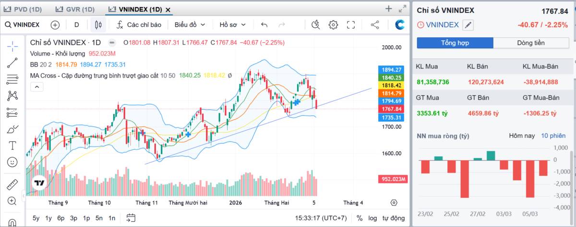Search symbol using the VNINDEX search box
The image size is (576, 227).
pyautogui.click(x=23, y=25)
